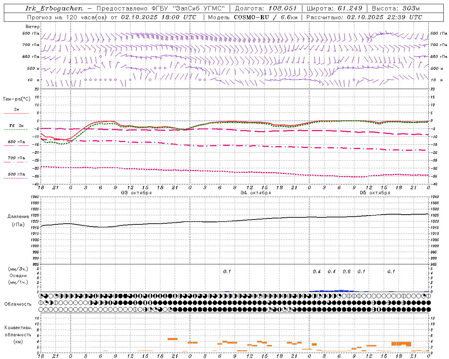Click the Давление pressure panel label

pos(18,217)
